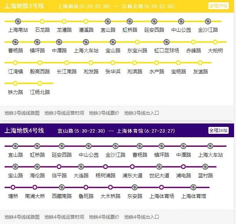Click the 上海南站 transfer station icon
The image size is (236, 224).
tap(18, 21)
